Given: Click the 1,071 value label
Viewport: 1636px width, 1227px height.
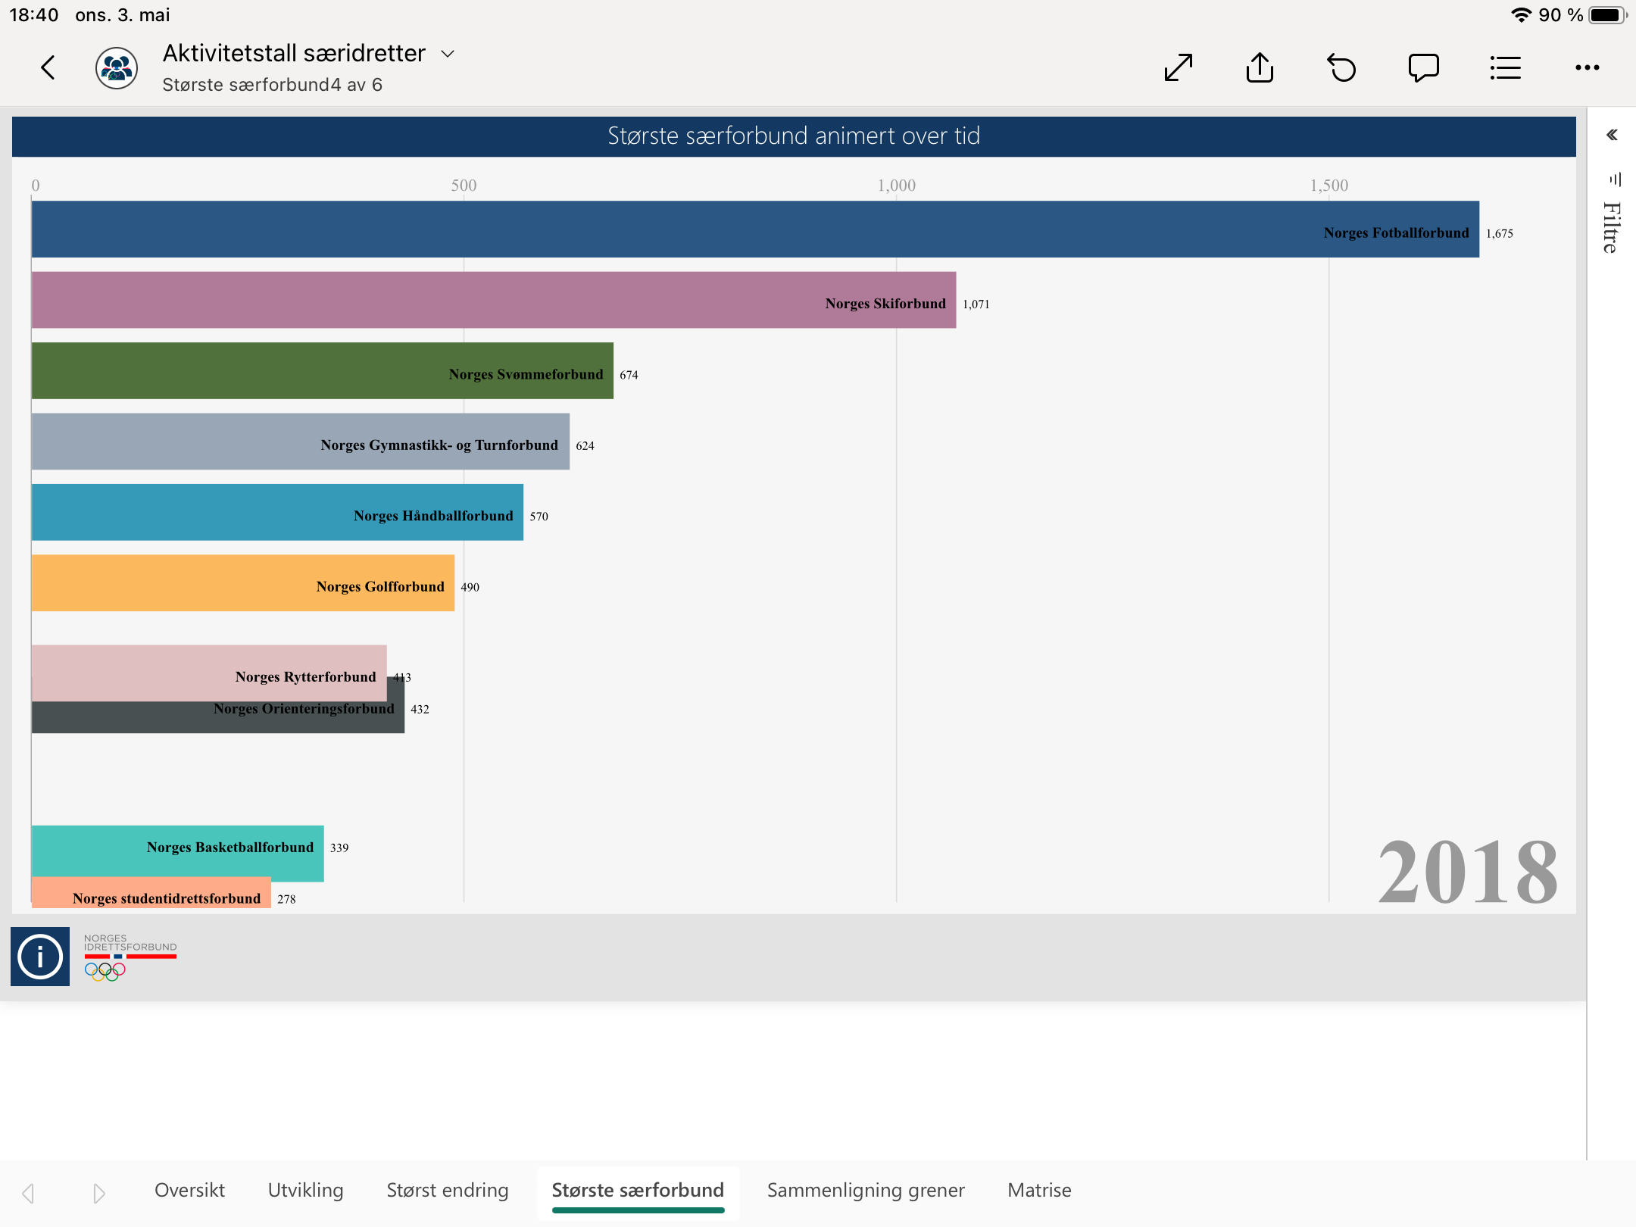Looking at the screenshot, I should point(976,304).
